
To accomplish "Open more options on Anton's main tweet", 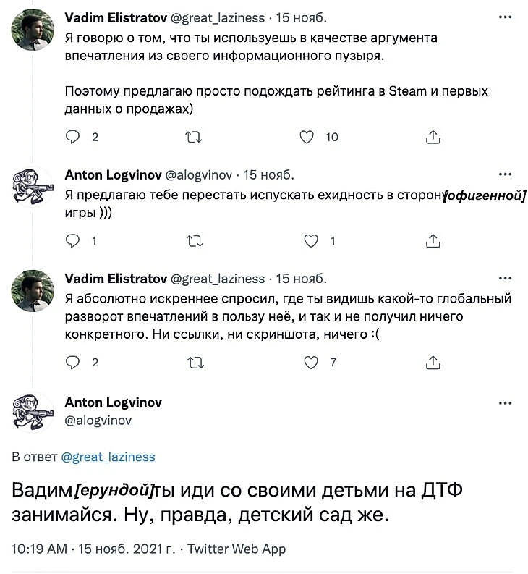I will point(506,402).
